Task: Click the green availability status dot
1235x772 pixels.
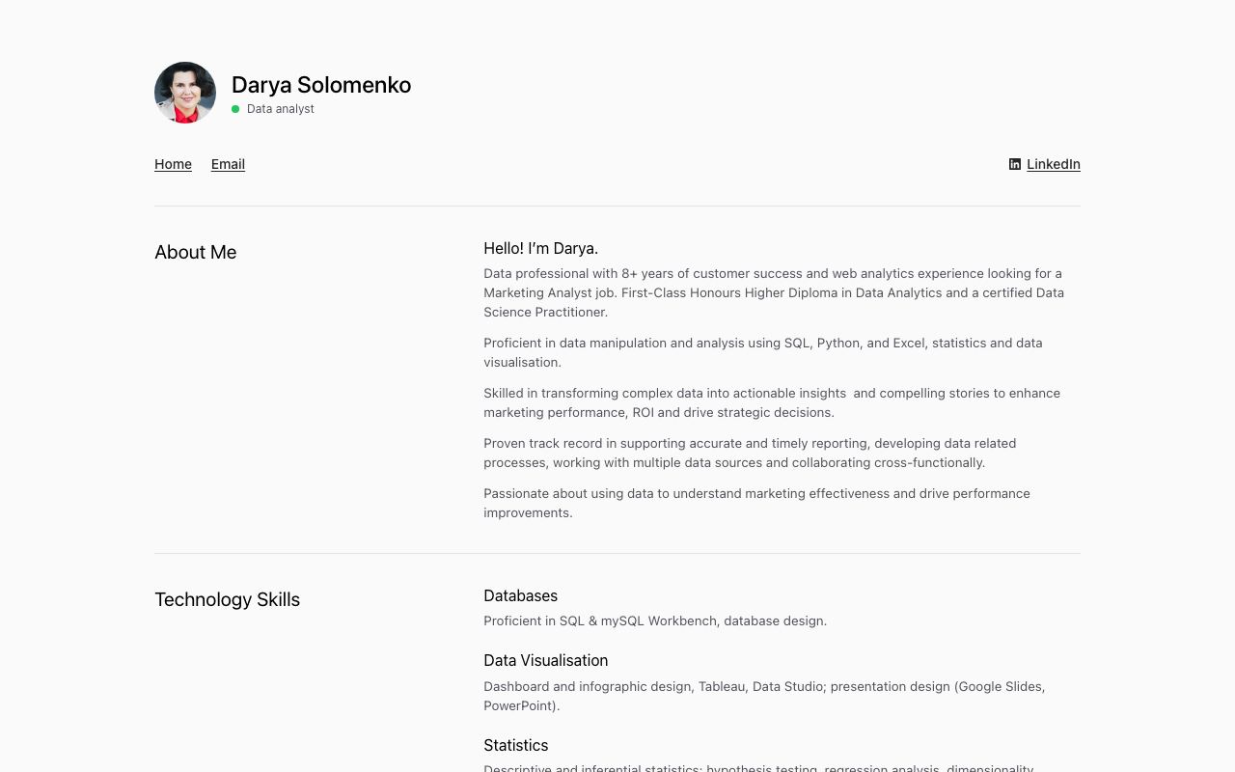Action: [235, 109]
